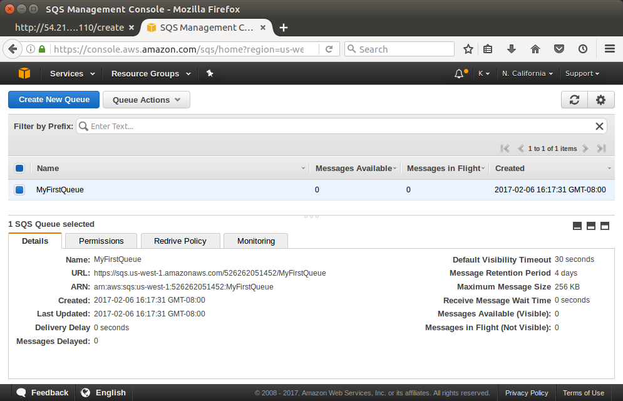Change language via English footer button
The width and height of the screenshot is (623, 401).
click(x=103, y=393)
